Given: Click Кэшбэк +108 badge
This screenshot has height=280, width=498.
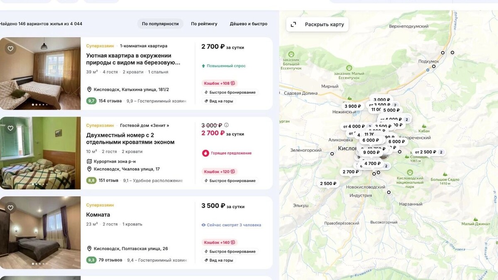Looking at the screenshot, I should coord(219,83).
